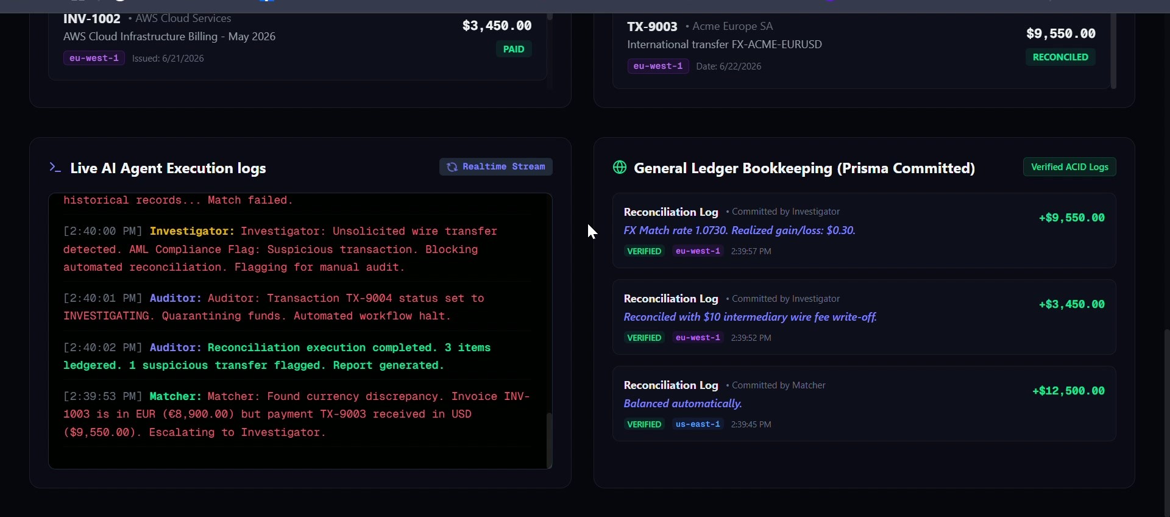The image size is (1170, 517).
Task: Click the Live AI Agent Execution logs heading
Action: pyautogui.click(x=168, y=168)
